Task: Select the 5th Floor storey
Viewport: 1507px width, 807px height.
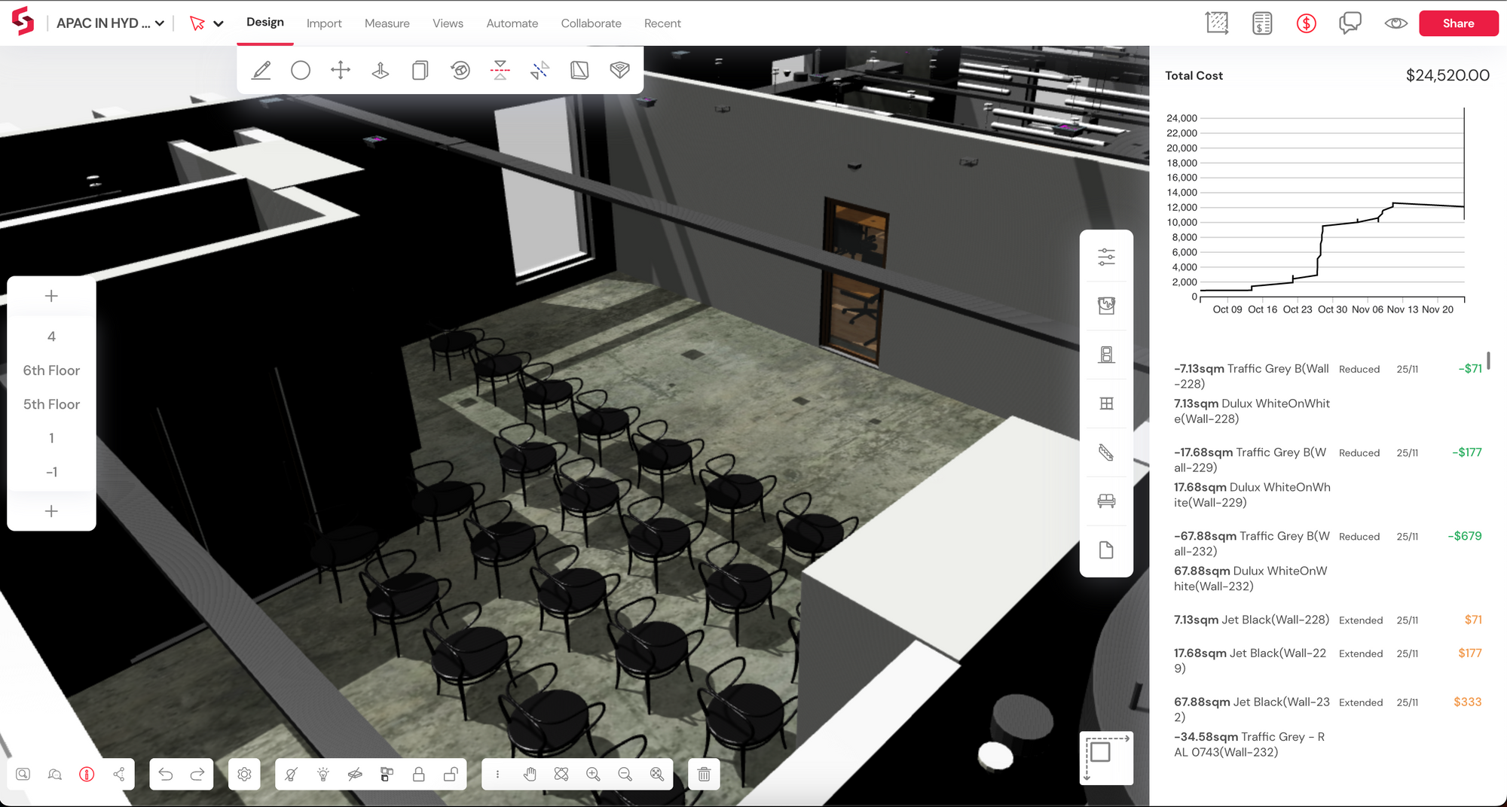Action: coord(51,404)
